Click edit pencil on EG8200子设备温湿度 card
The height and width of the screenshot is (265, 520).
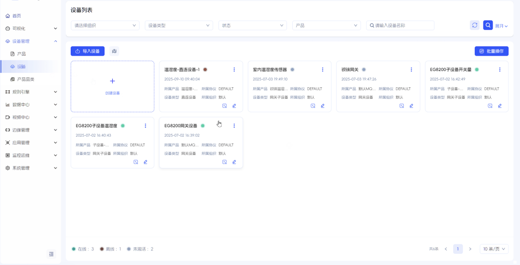(145, 162)
